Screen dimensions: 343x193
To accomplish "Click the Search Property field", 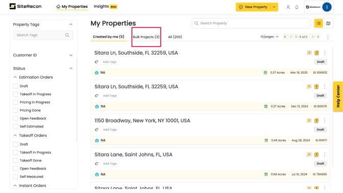I will tap(251, 23).
